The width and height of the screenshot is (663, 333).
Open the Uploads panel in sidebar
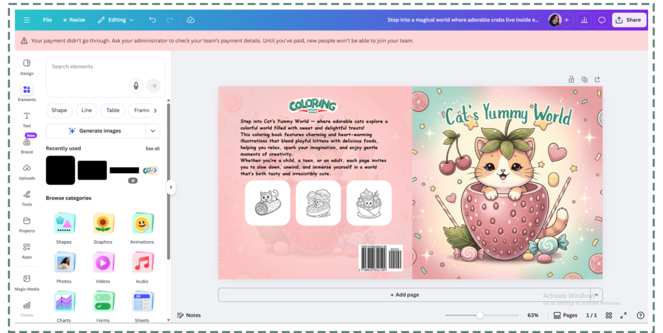click(27, 172)
